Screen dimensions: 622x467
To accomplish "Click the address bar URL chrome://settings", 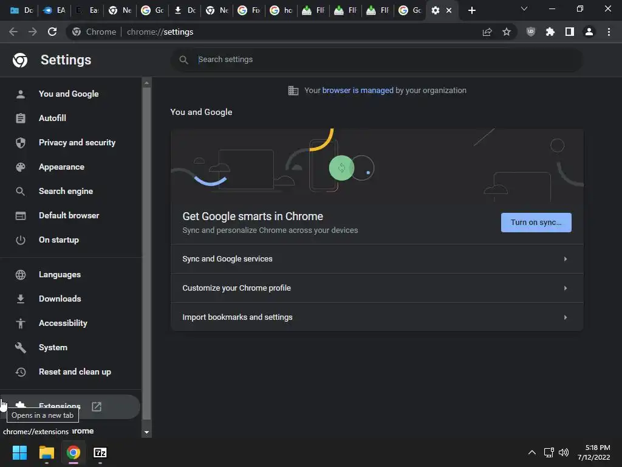I will [x=160, y=32].
